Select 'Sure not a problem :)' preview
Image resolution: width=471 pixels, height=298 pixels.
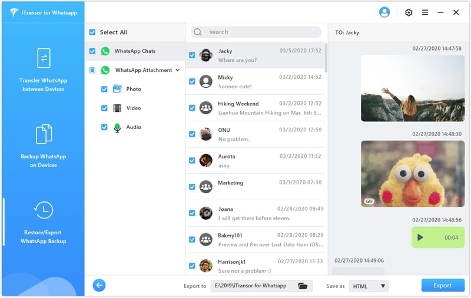click(244, 271)
